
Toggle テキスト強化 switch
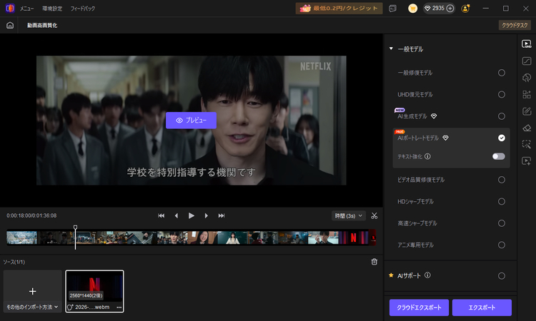pos(498,156)
